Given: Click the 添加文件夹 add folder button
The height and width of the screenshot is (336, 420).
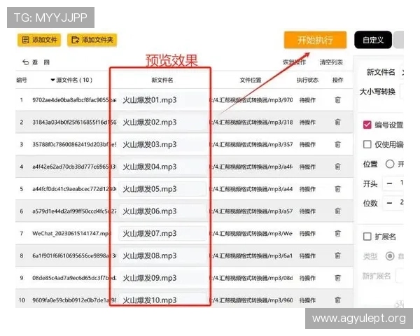Looking at the screenshot, I should [92, 40].
